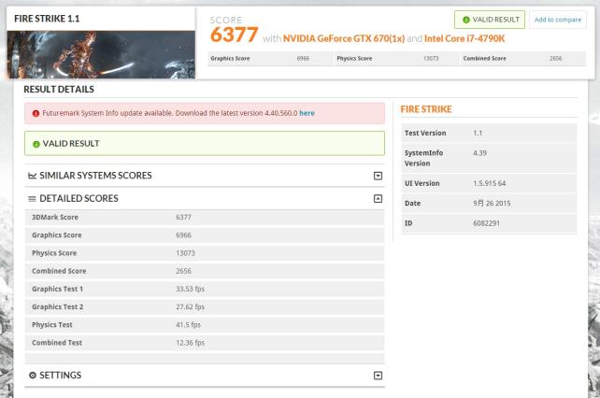The image size is (600, 398).
Task: Click the 27.62 fps value
Action: point(190,307)
